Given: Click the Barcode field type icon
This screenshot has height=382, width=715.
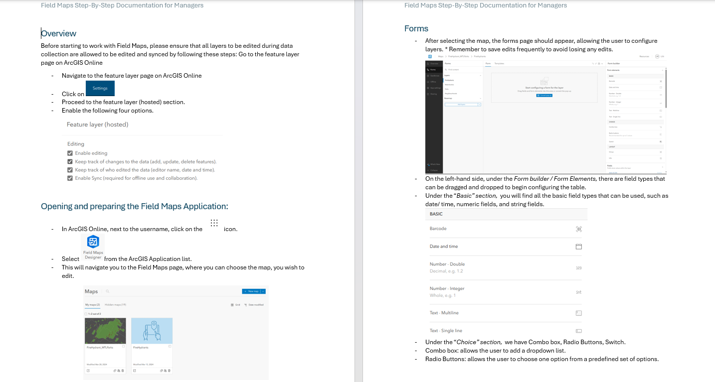Looking at the screenshot, I should coord(579,229).
